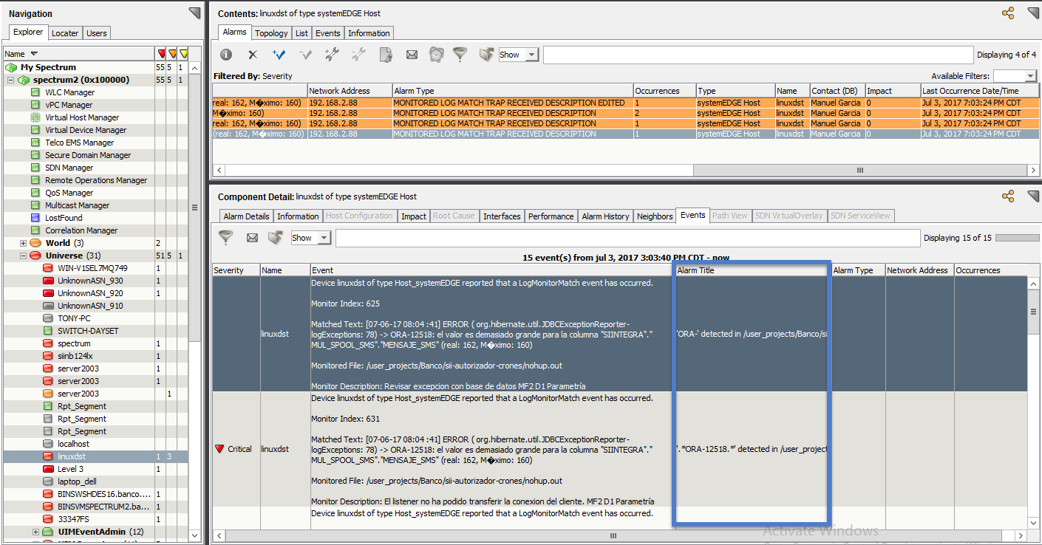Collapse the Universe (31) tree node
1042x545 pixels.
[23, 256]
